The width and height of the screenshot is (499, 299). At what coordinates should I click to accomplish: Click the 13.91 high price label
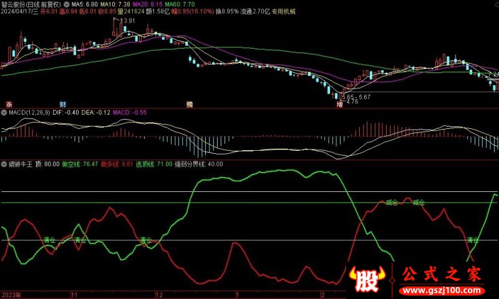click(x=127, y=21)
